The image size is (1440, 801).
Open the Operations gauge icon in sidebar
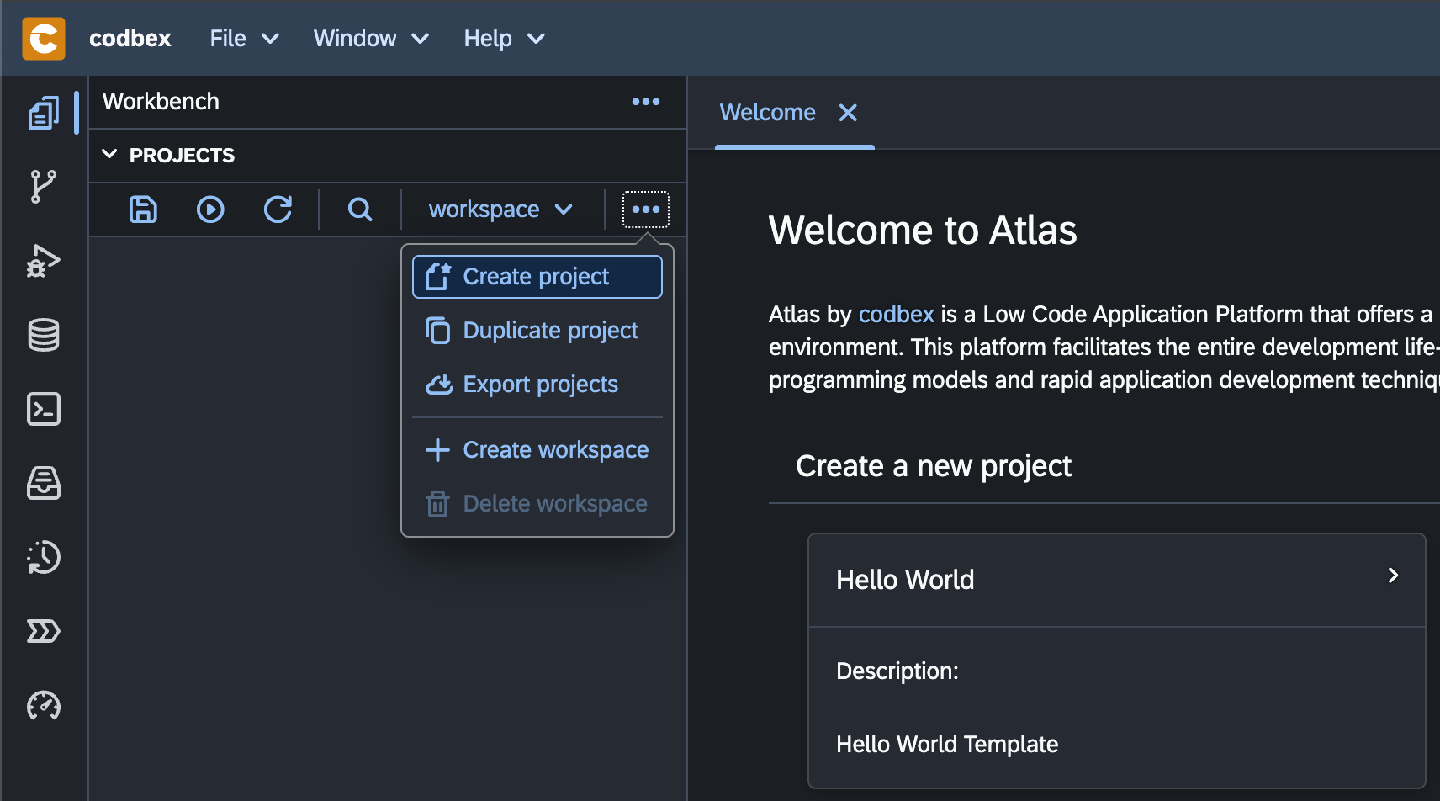click(44, 705)
